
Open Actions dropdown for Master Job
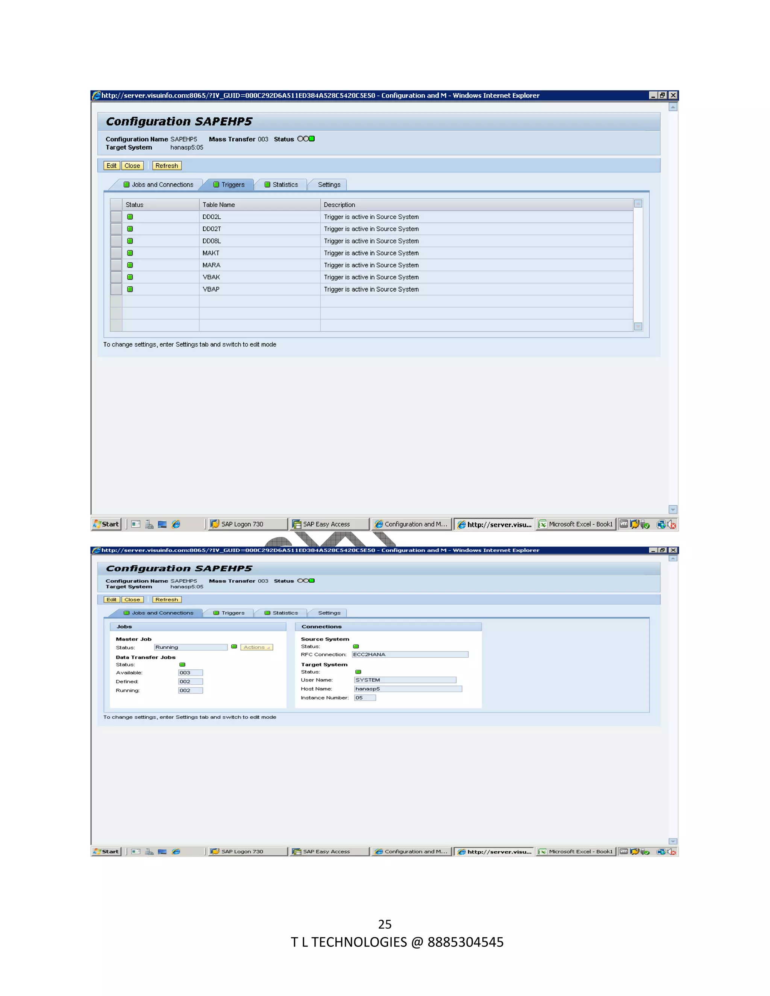256,647
